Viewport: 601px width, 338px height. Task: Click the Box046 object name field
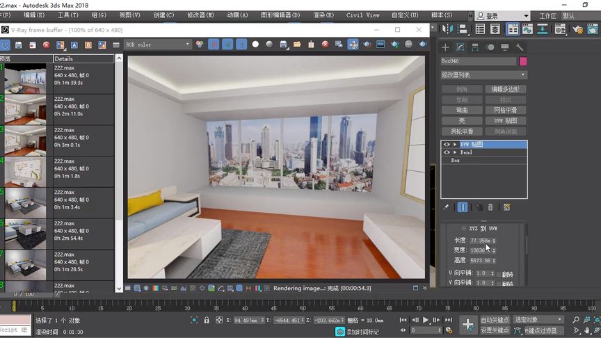(x=479, y=61)
